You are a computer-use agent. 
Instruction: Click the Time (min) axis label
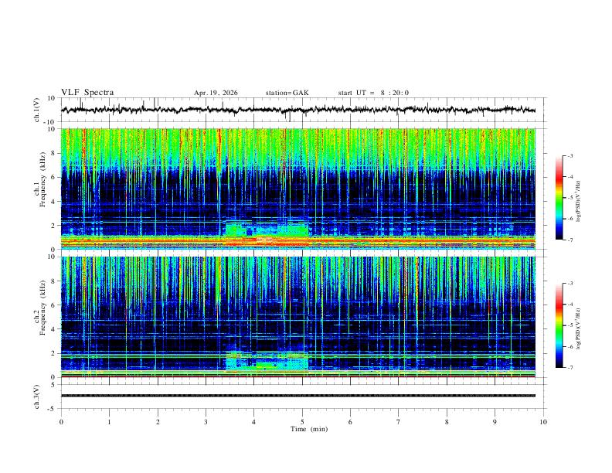[x=309, y=429]
